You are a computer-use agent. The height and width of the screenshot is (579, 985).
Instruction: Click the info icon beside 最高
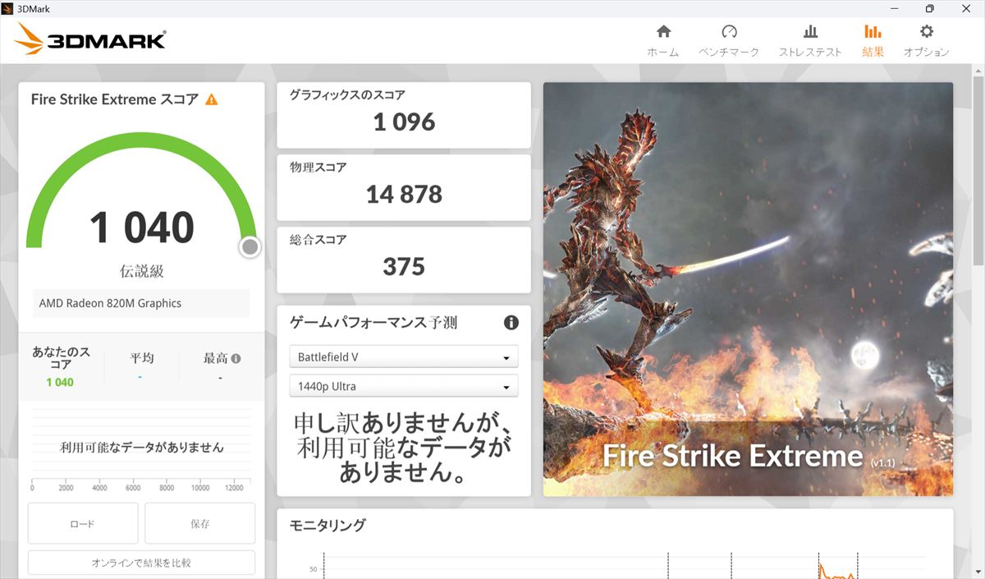point(236,359)
